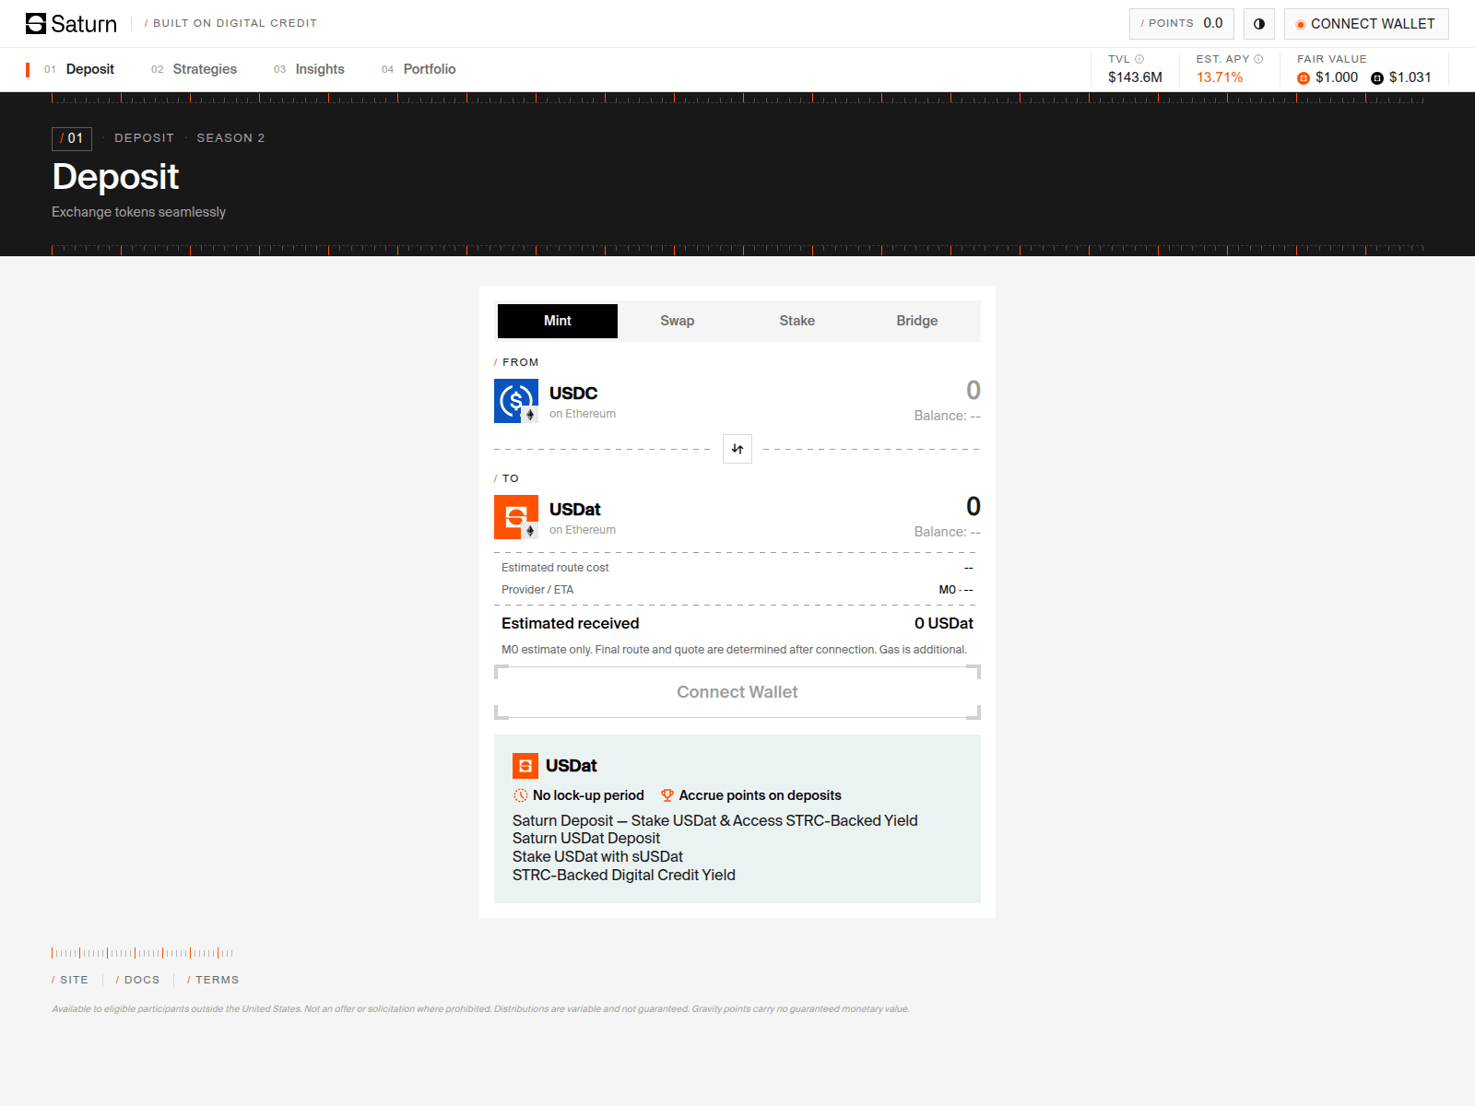Click the Accrue points trophy icon
The height and width of the screenshot is (1106, 1475).
(x=667, y=795)
